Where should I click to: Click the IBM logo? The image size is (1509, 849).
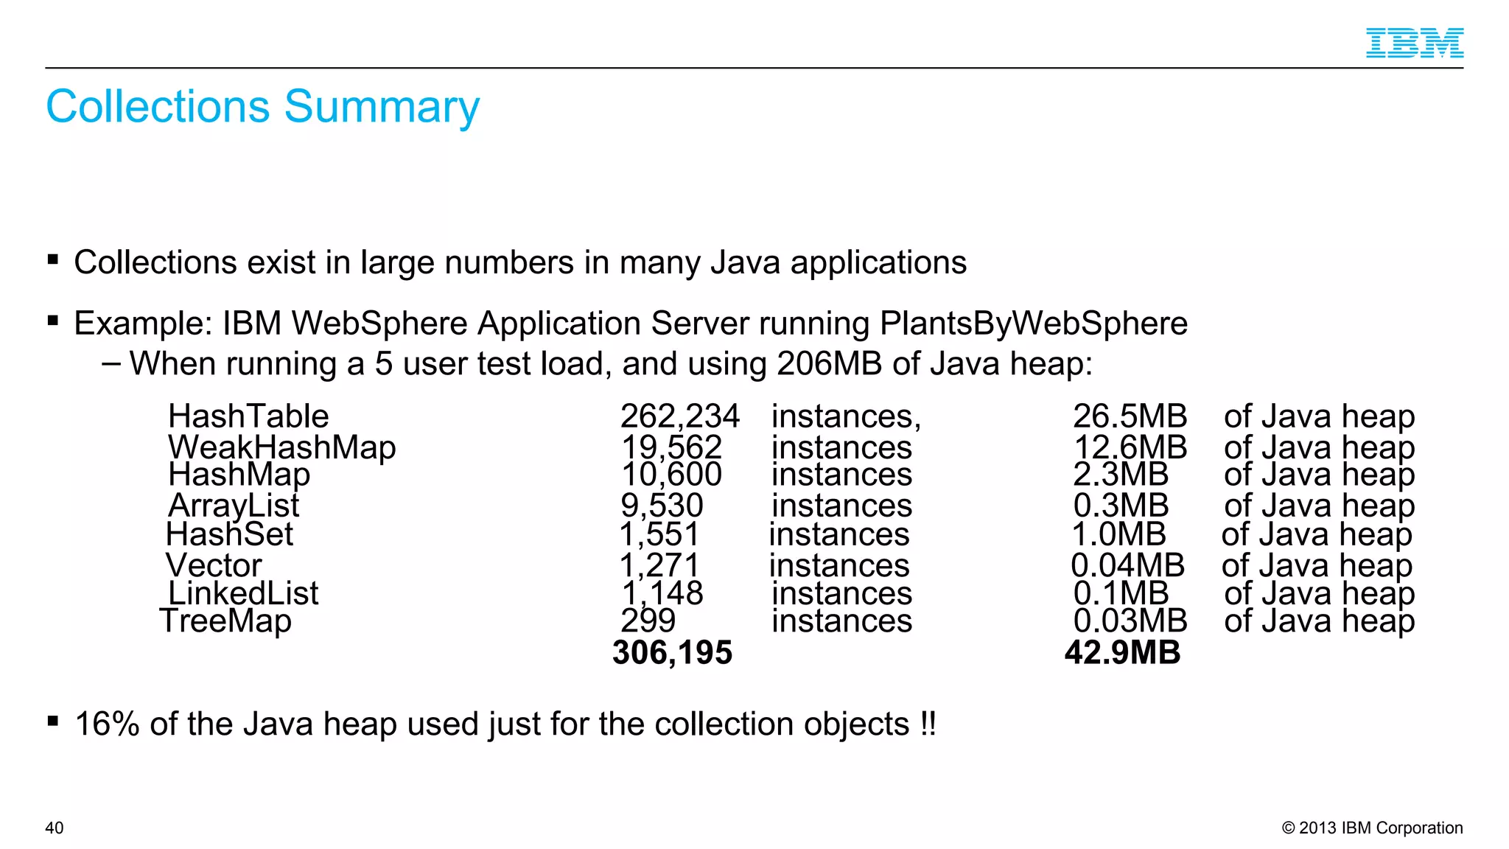click(x=1414, y=43)
